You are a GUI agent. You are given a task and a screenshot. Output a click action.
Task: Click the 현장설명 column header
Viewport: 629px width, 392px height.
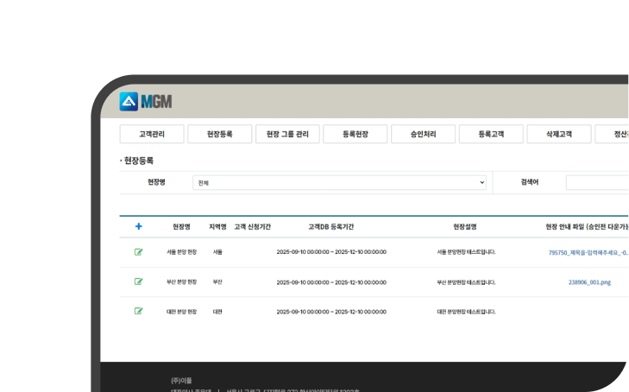click(x=465, y=226)
